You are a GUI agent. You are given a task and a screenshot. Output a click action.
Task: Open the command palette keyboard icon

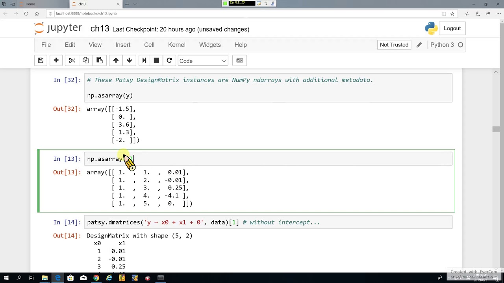coord(240,61)
